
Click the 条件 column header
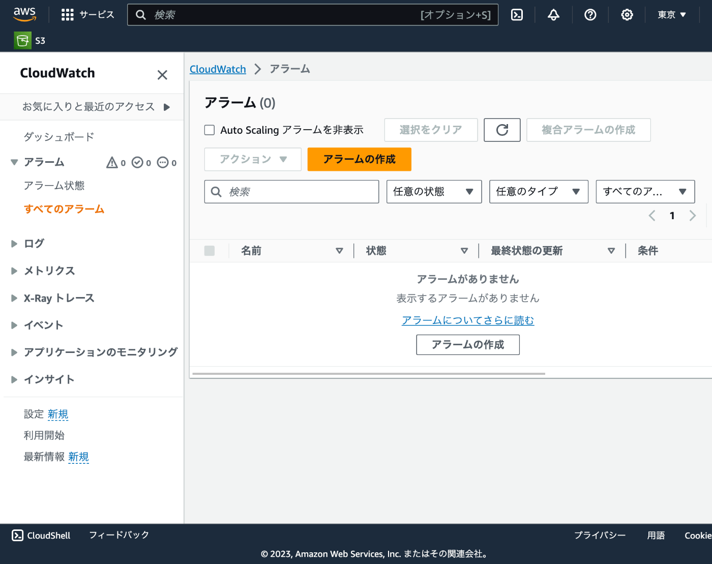pyautogui.click(x=648, y=251)
